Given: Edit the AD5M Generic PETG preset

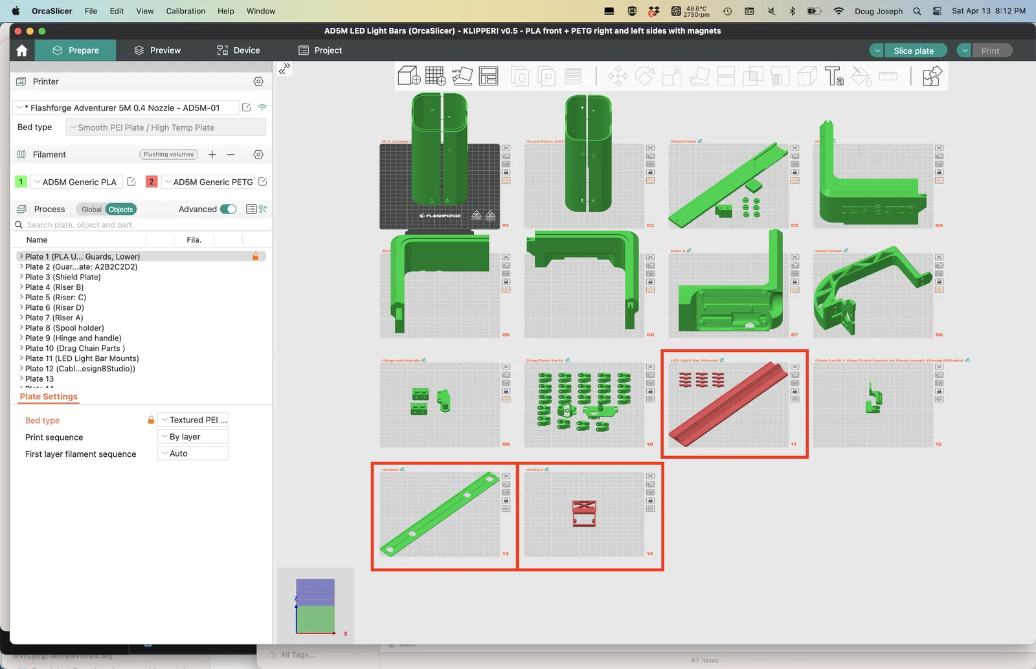Looking at the screenshot, I should coord(263,182).
